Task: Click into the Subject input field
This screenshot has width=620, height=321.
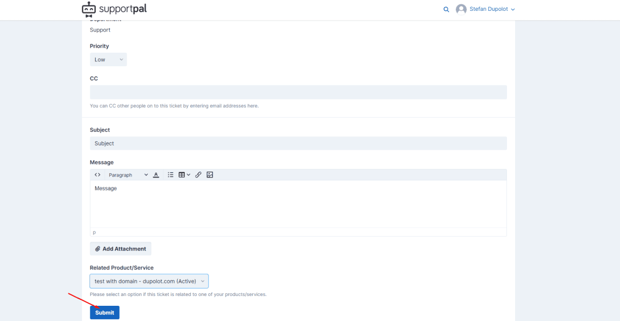Action: tap(298, 143)
